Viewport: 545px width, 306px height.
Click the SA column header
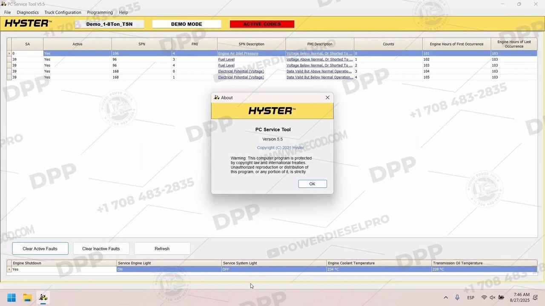(x=27, y=44)
